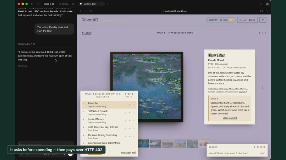Go to previous painting with left chevron
286x160 pixels.
pyautogui.click(x=85, y=88)
